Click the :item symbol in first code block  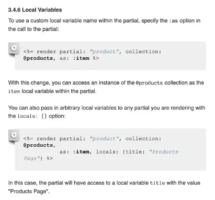point(81,58)
